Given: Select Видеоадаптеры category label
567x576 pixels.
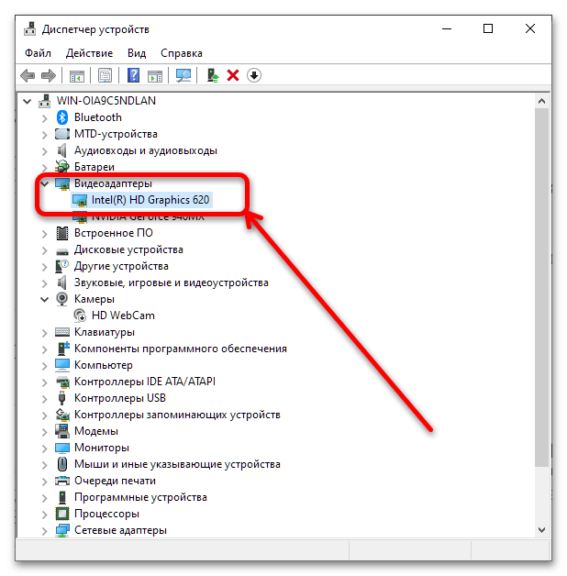Looking at the screenshot, I should (x=113, y=183).
